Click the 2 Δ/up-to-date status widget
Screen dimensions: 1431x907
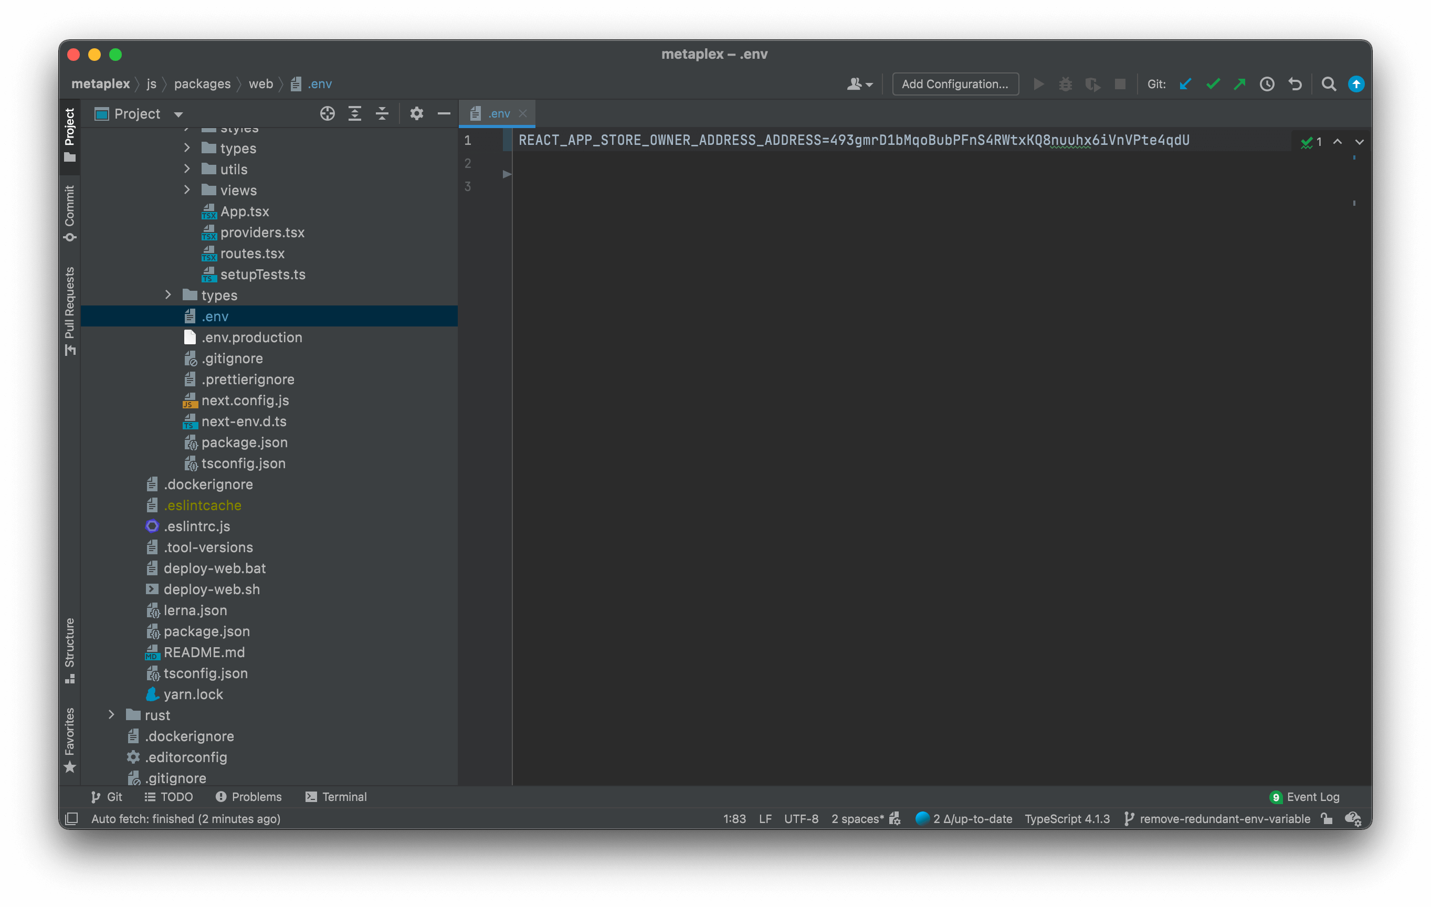point(964,819)
